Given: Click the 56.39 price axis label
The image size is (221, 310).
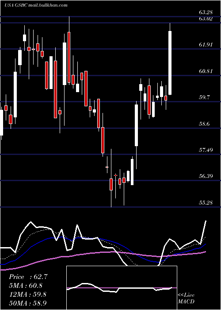Looking at the screenshot, I should click(x=206, y=176).
